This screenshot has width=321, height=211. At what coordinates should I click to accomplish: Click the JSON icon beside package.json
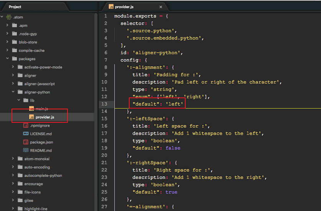click(x=26, y=142)
